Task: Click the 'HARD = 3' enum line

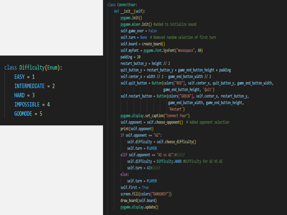Action: [24, 95]
